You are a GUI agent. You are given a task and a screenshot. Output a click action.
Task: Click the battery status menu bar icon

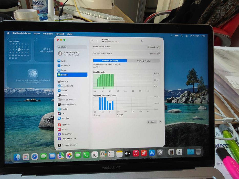[177, 36]
